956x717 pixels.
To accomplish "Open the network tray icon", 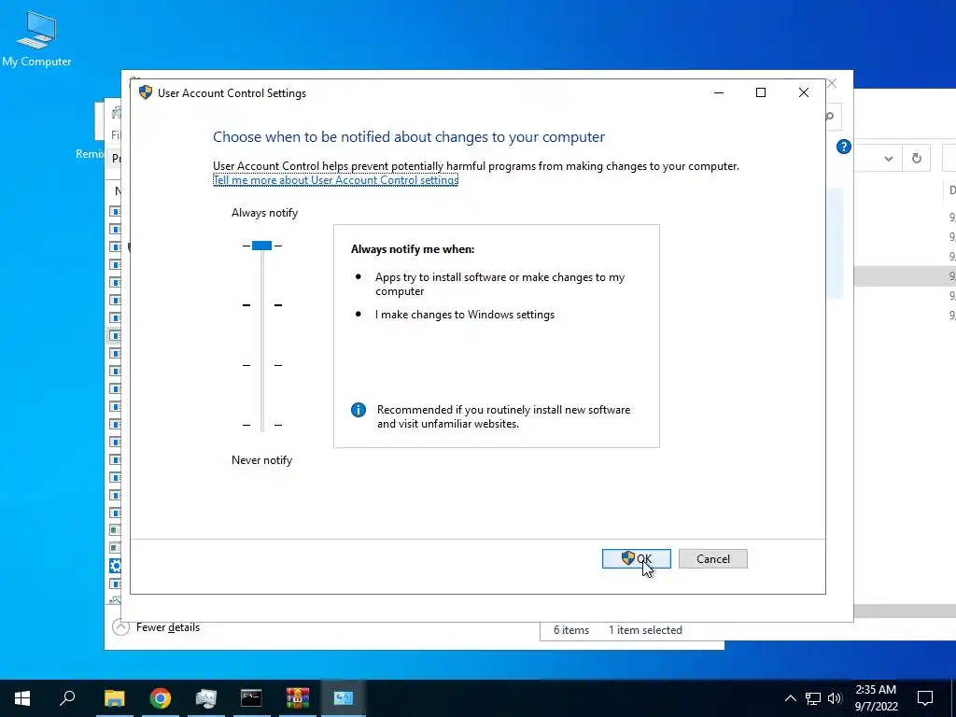I will click(x=813, y=698).
